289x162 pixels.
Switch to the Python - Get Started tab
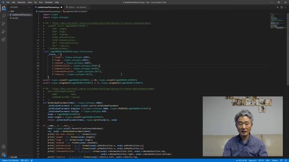point(77,7)
